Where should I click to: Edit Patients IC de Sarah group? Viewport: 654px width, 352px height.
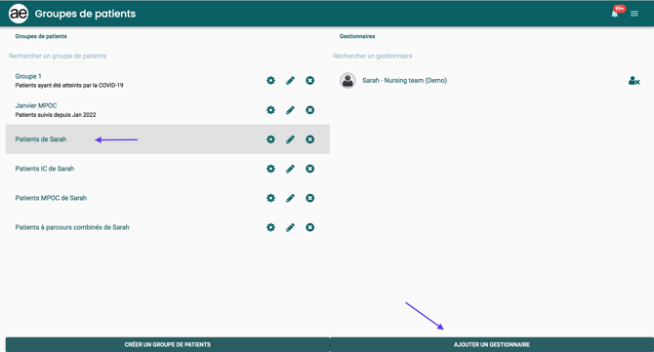click(290, 169)
